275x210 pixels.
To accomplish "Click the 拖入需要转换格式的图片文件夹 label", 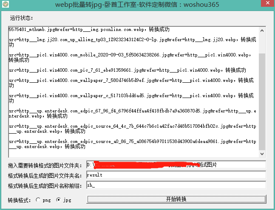I will (45, 165).
